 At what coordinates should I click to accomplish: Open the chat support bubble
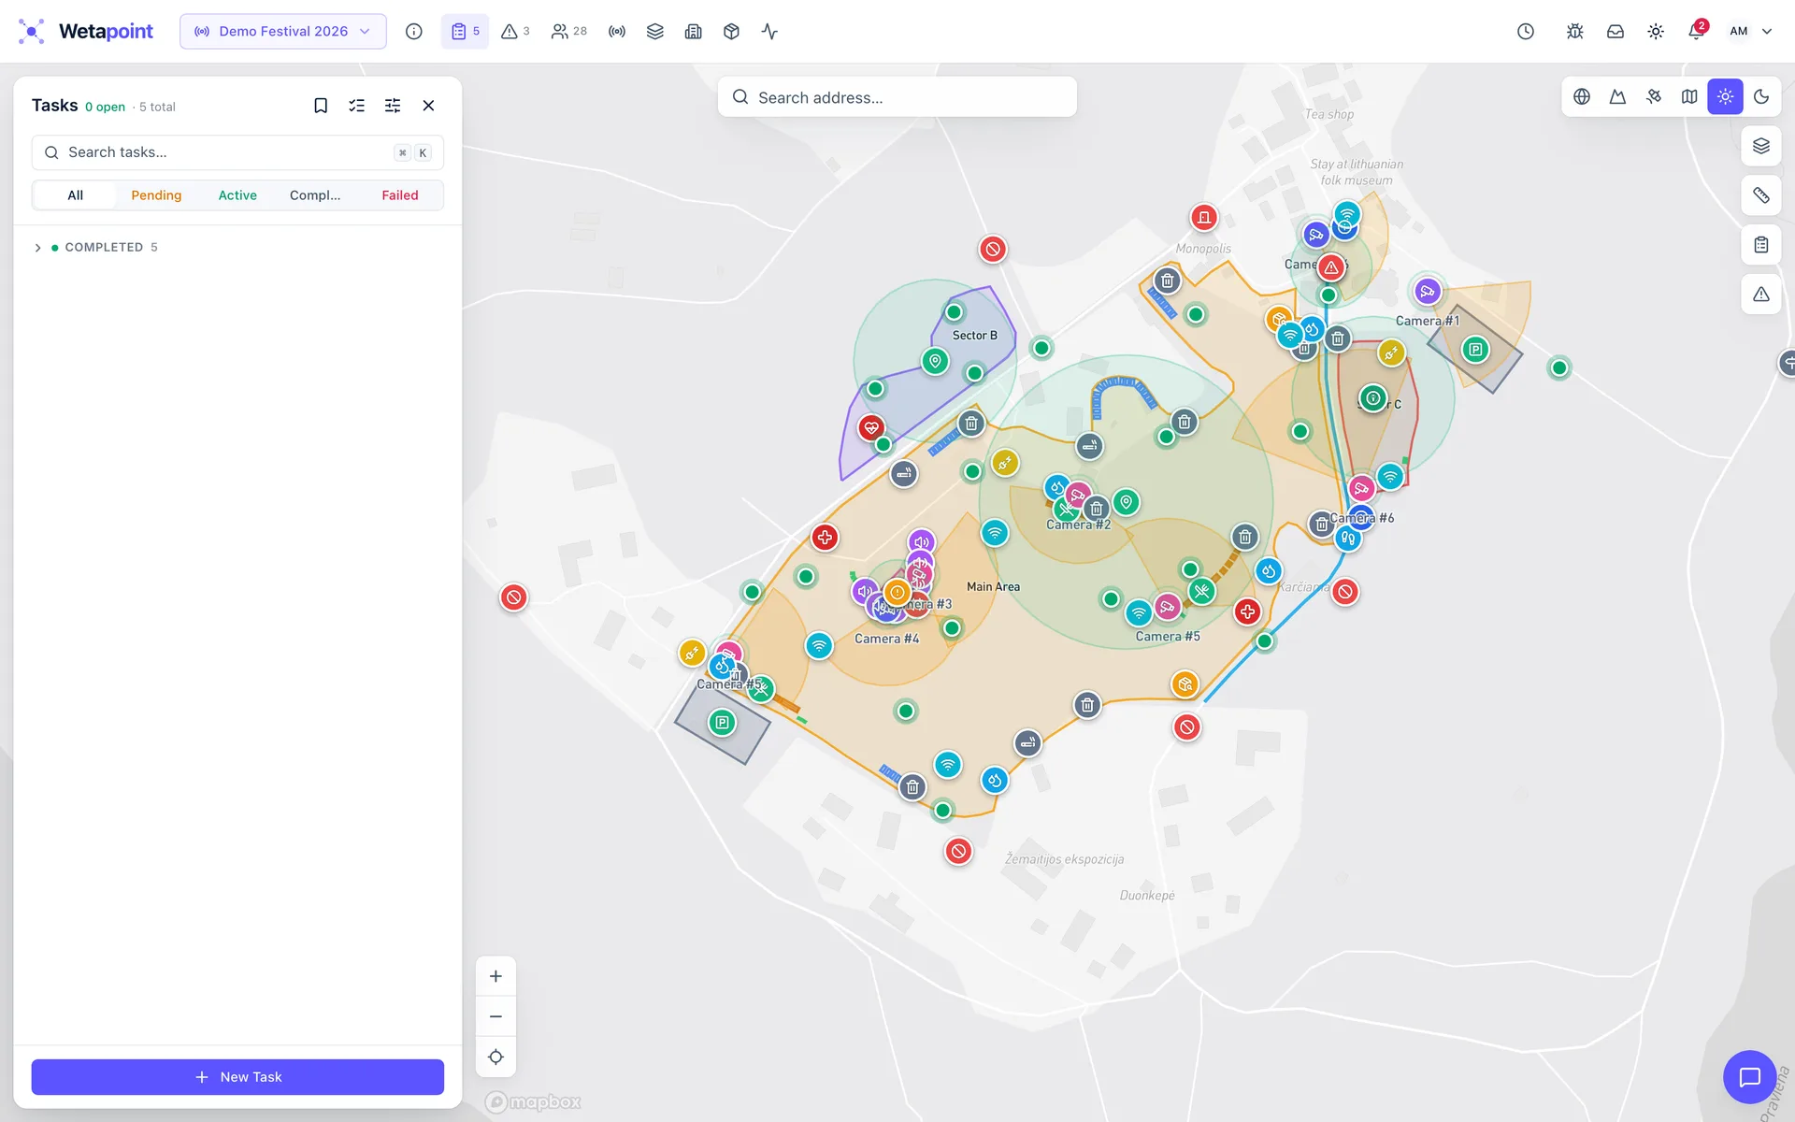[1749, 1077]
